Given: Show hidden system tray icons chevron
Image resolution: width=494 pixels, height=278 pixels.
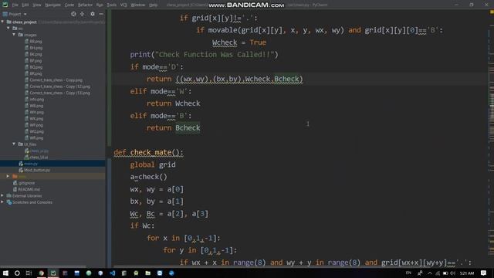Looking at the screenshot, I should coord(430,273).
